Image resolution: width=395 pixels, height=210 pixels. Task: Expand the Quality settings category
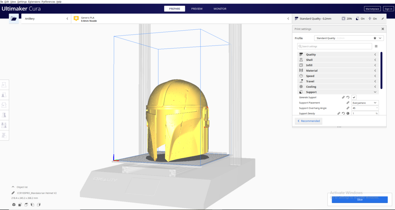338,54
